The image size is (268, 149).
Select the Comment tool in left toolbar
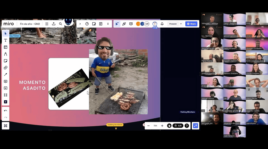[x=5, y=81]
